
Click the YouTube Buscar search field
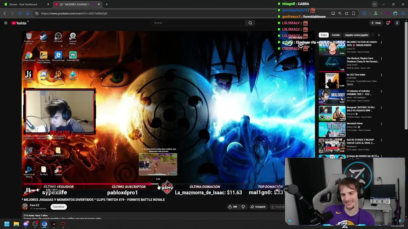pos(199,23)
